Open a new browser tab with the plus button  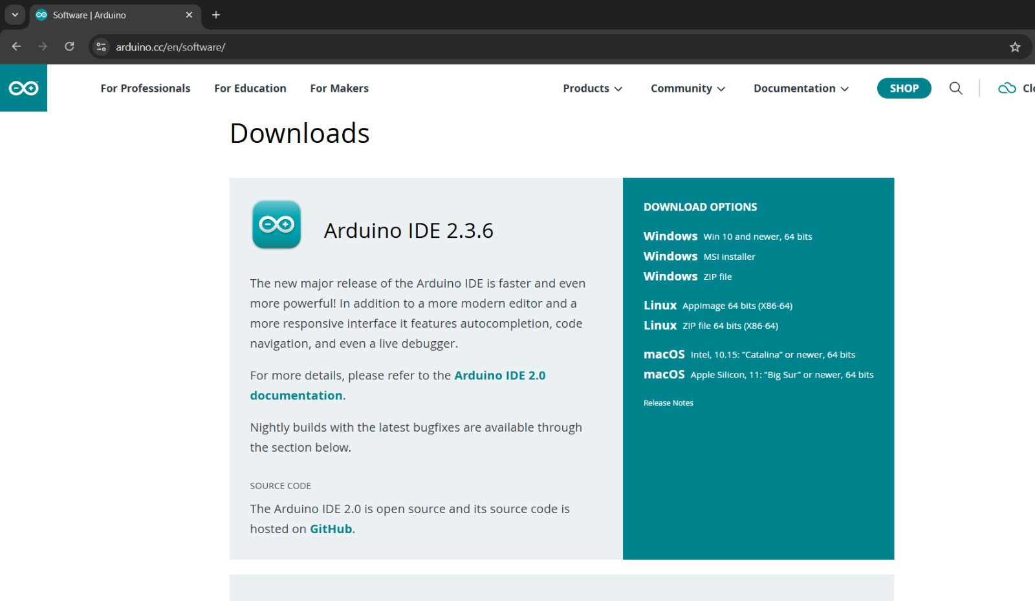tap(216, 15)
